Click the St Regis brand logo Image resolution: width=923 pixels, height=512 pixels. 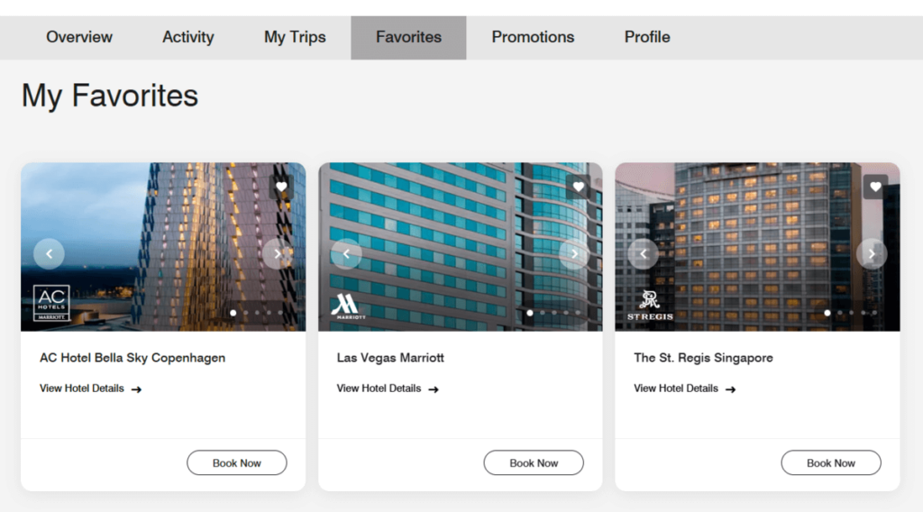(x=650, y=306)
